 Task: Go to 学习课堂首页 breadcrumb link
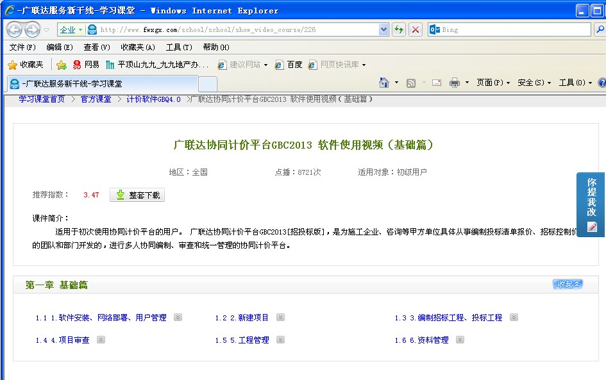(42, 99)
